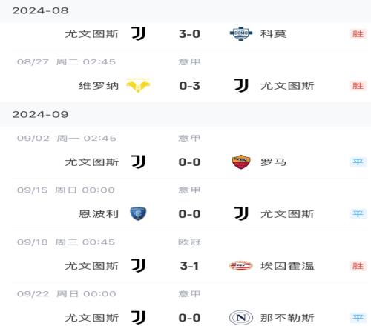Image resolution: width=371 pixels, height=326 pixels.
Task: Open the 3-1 score against 埃因霍温
Action: coord(189,266)
